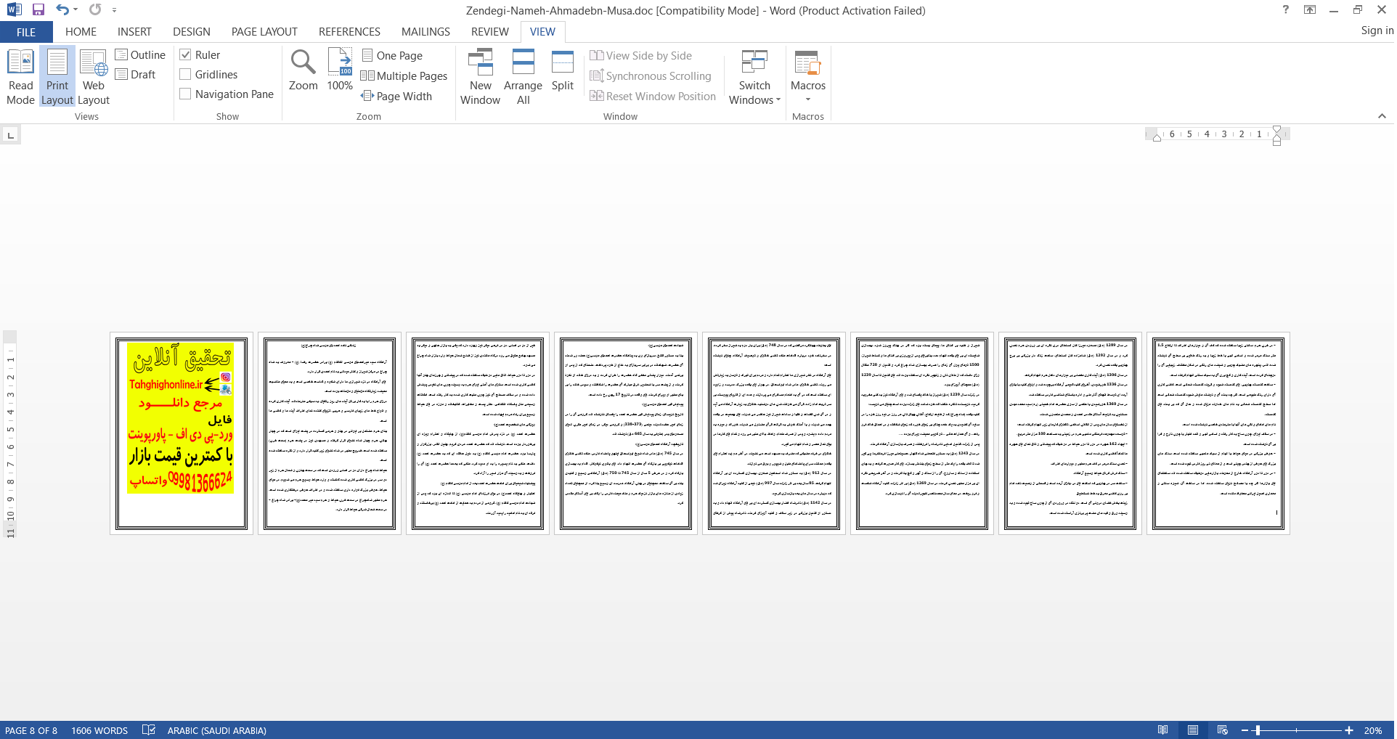Click ARABIC (SAUDI ARABIA) language
This screenshot has height=739, width=1397.
tap(216, 730)
